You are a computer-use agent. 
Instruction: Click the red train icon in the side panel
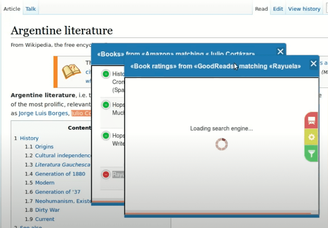tap(311, 120)
